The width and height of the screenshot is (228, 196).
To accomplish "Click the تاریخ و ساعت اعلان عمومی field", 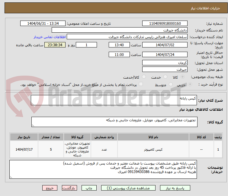I will [x=43, y=24].
